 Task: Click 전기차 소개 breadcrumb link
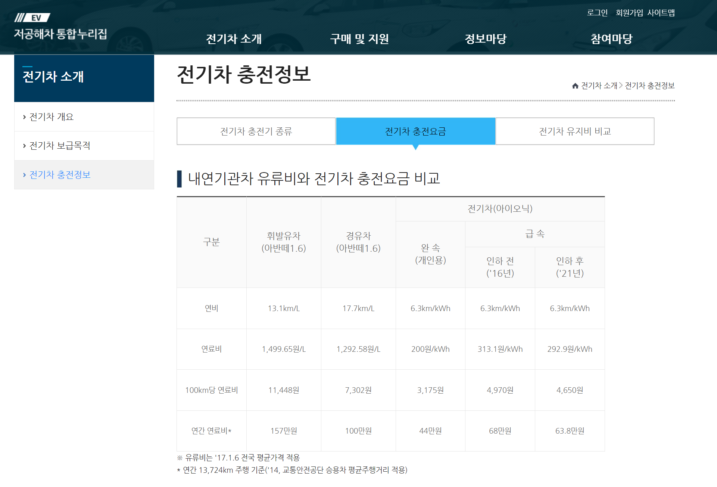pyautogui.click(x=599, y=86)
